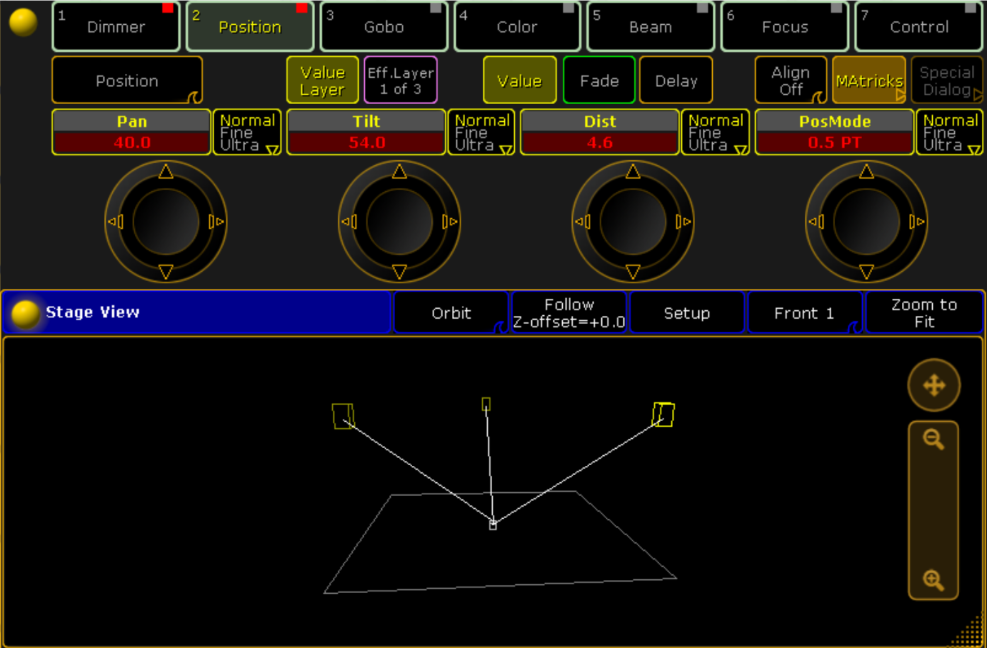Click the pan/move arrows icon in Stage View

(934, 385)
